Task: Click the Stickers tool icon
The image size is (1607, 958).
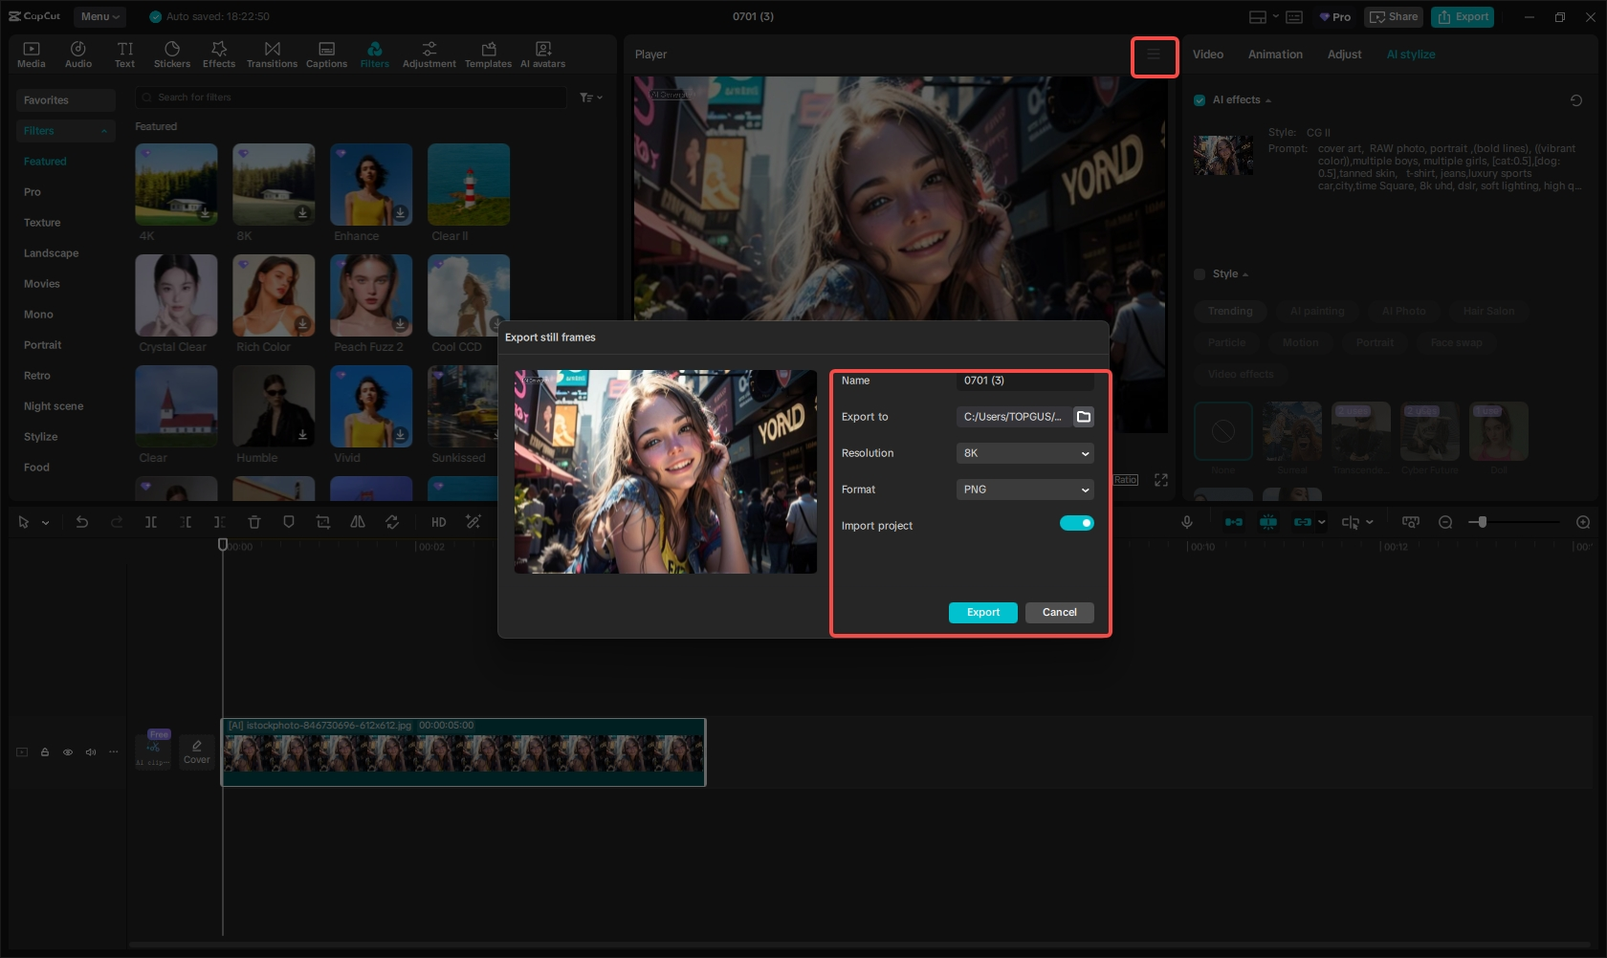Action: [x=172, y=54]
